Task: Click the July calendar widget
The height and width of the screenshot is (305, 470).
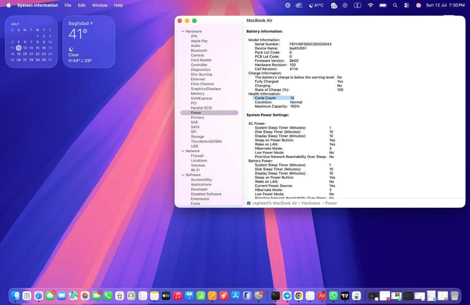Action: coord(31,42)
